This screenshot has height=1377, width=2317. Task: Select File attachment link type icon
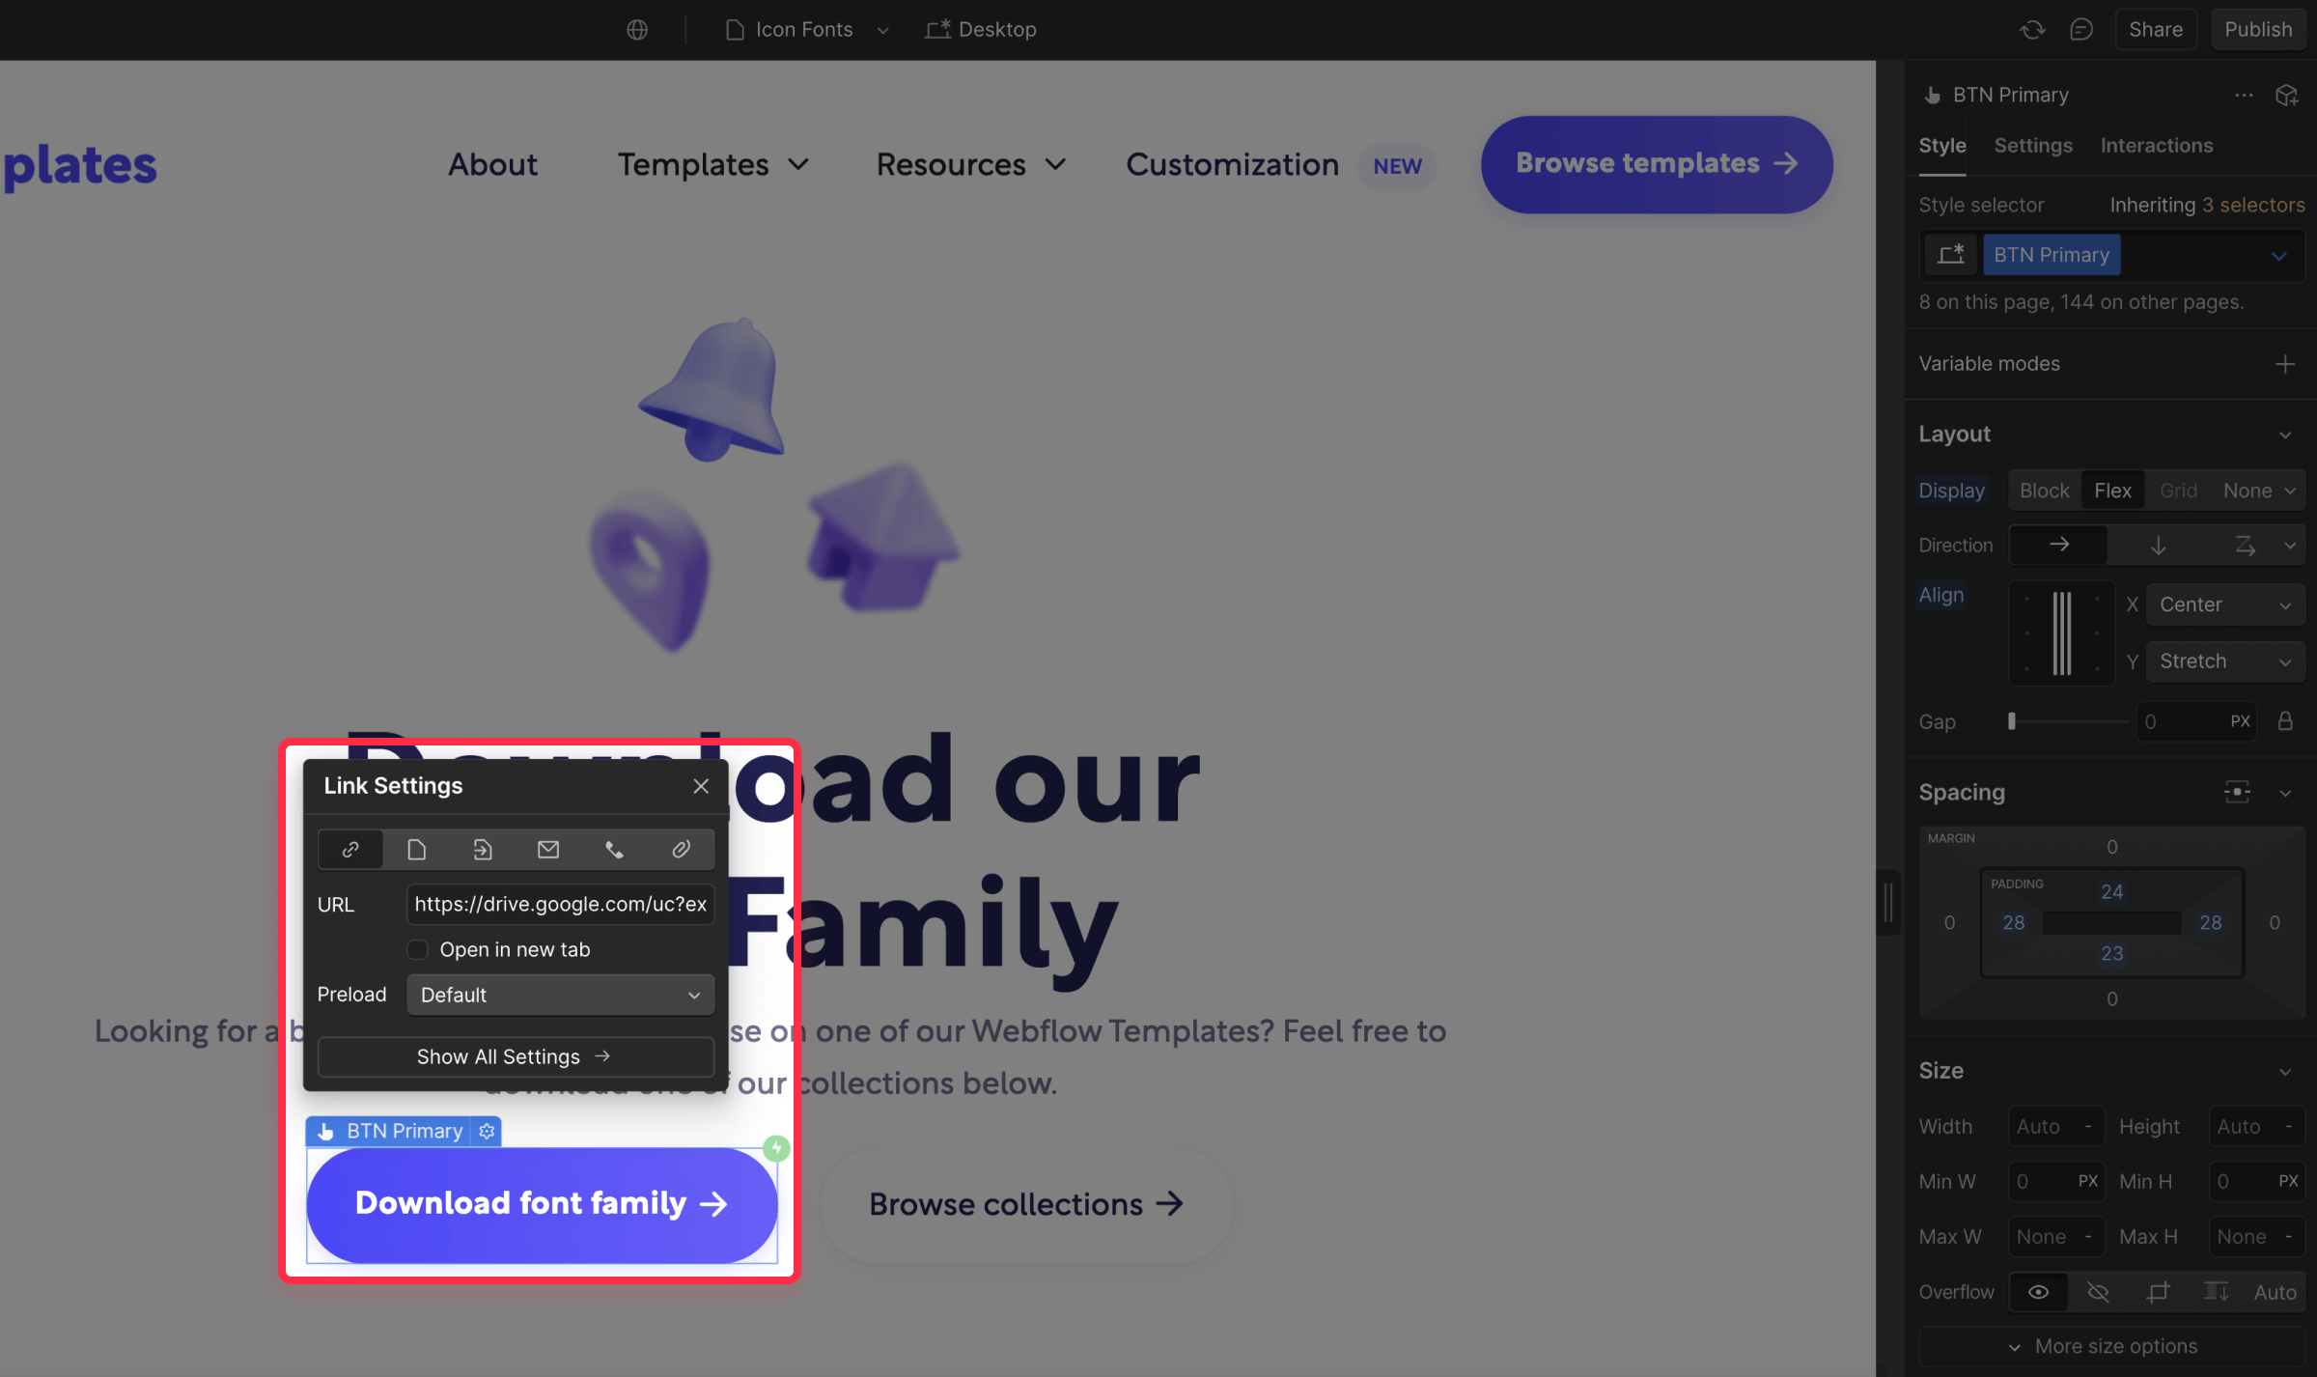[681, 849]
